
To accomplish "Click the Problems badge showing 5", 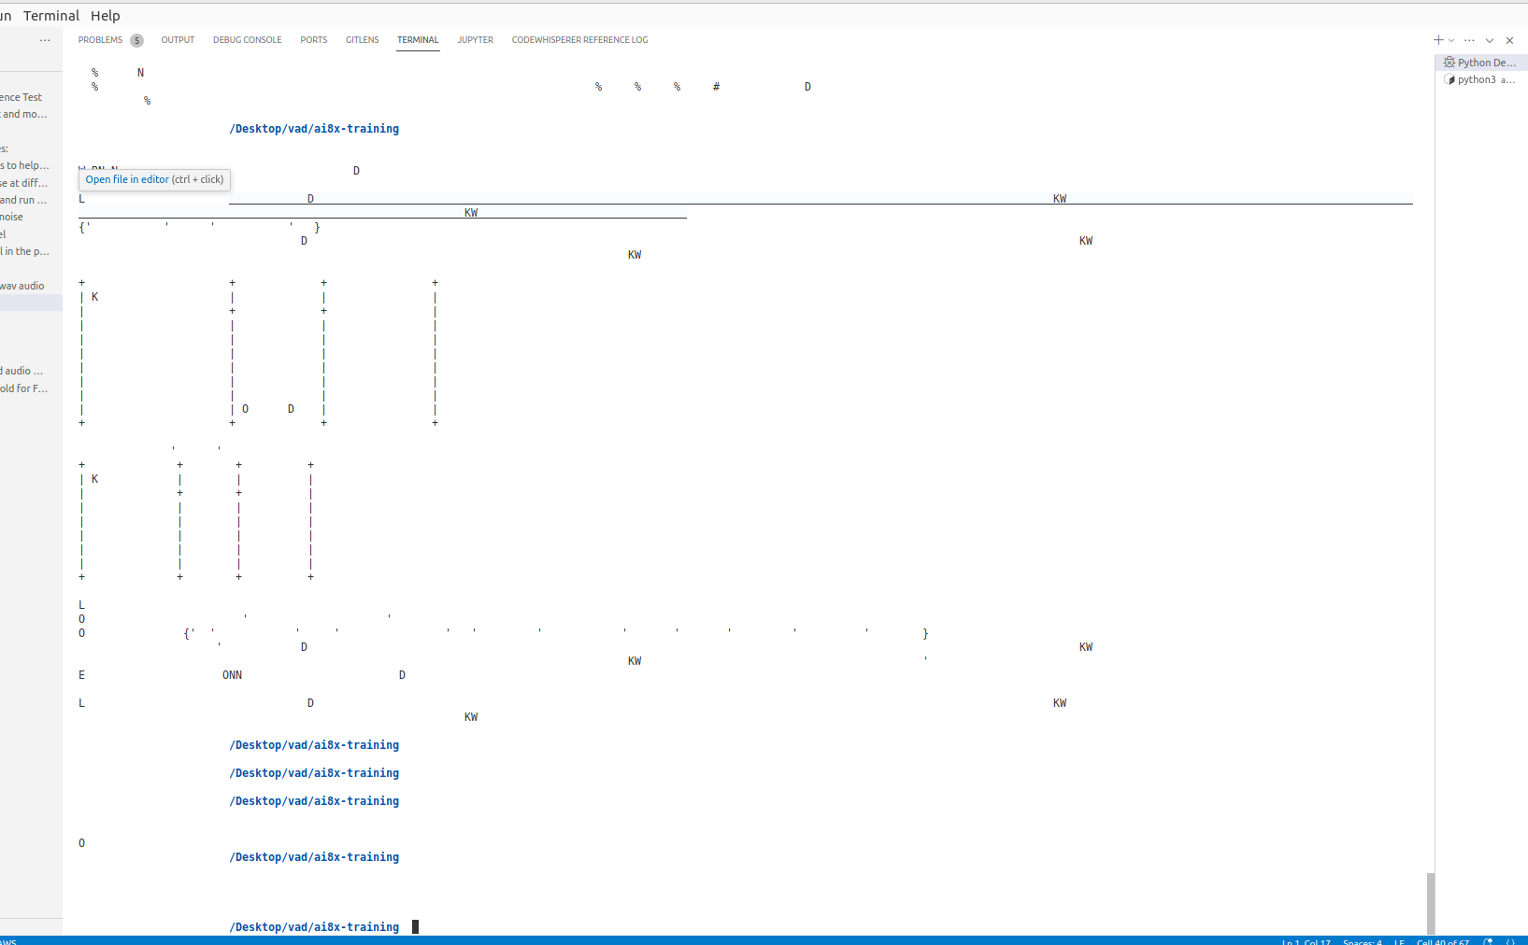I will click(x=136, y=40).
